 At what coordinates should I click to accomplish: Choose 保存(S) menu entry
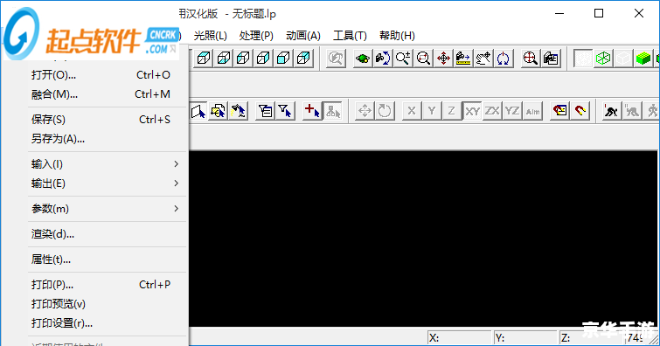pos(107,120)
